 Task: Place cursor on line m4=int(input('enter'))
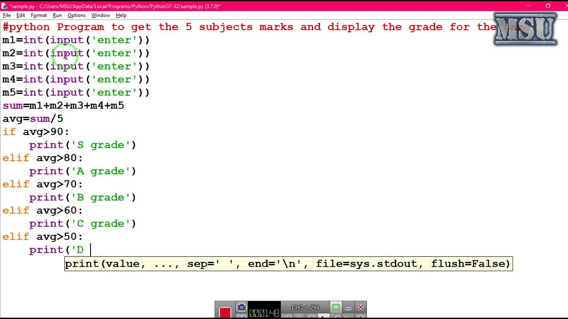point(76,79)
